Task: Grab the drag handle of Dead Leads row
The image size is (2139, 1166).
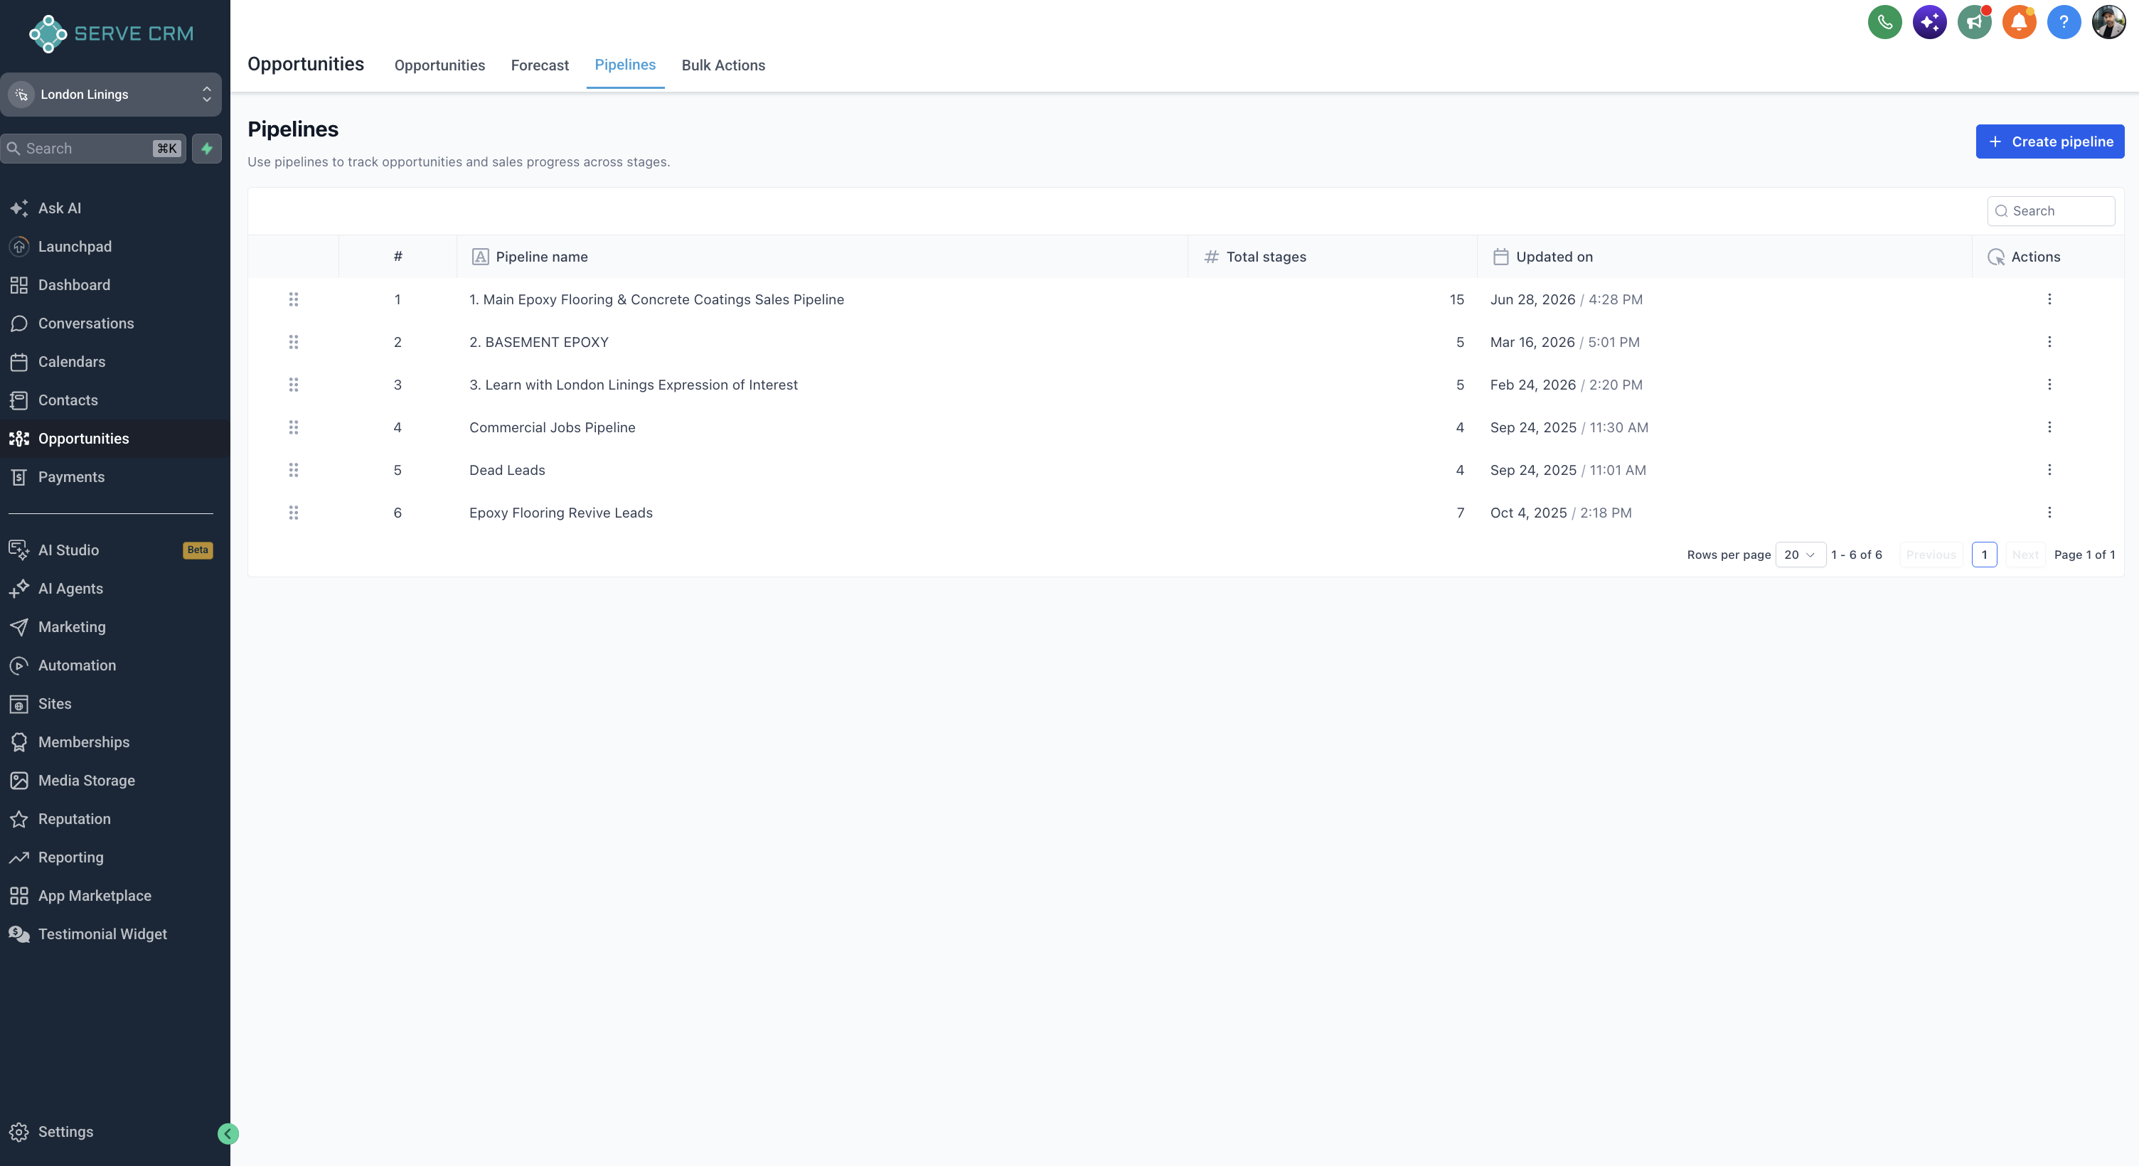Action: [x=293, y=470]
